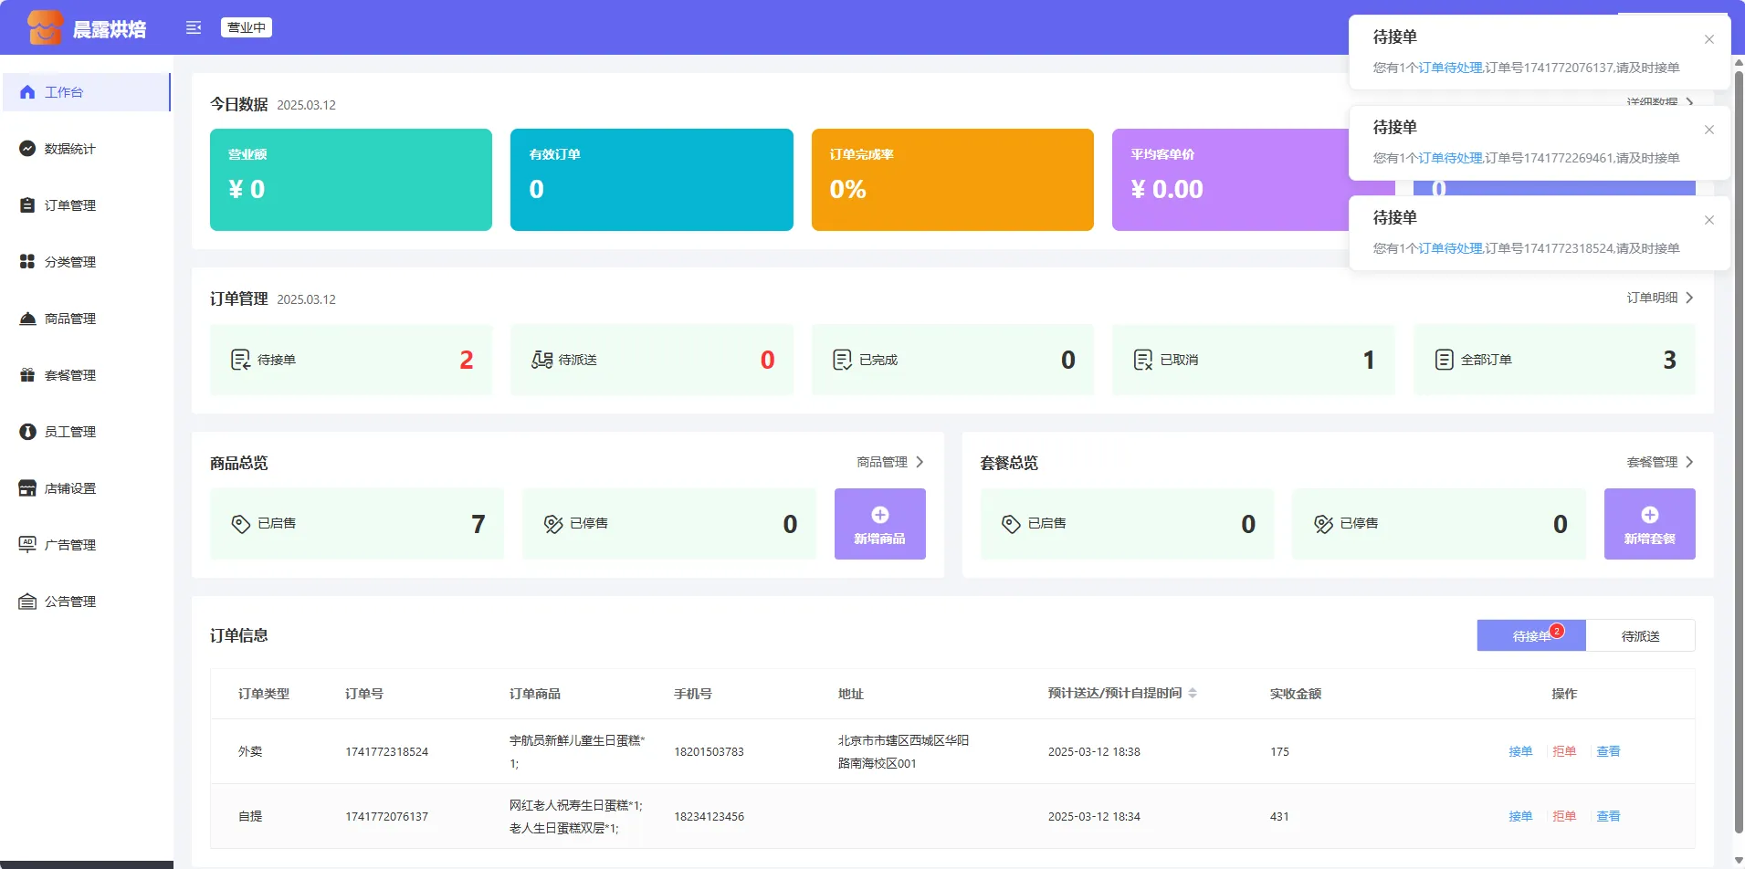Sort by 预计送达/预计自提时间 column
This screenshot has height=869, width=1745.
click(1193, 694)
